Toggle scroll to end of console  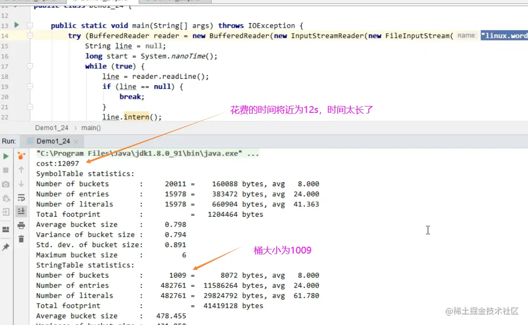(21, 211)
